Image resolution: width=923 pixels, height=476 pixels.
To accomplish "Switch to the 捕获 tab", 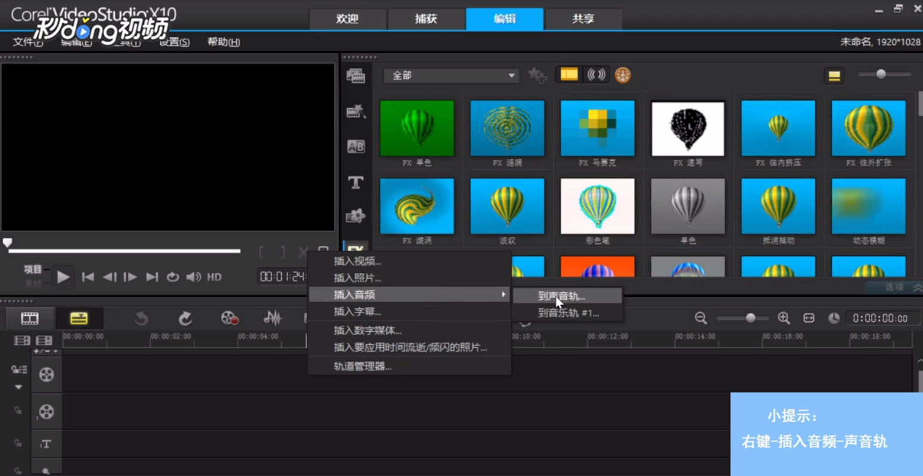I will point(426,19).
